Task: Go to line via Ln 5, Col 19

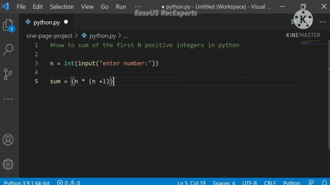Action: click(x=191, y=183)
